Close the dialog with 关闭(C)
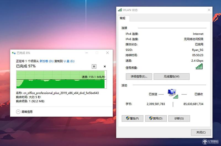This screenshot has width=221, height=146. point(201,133)
